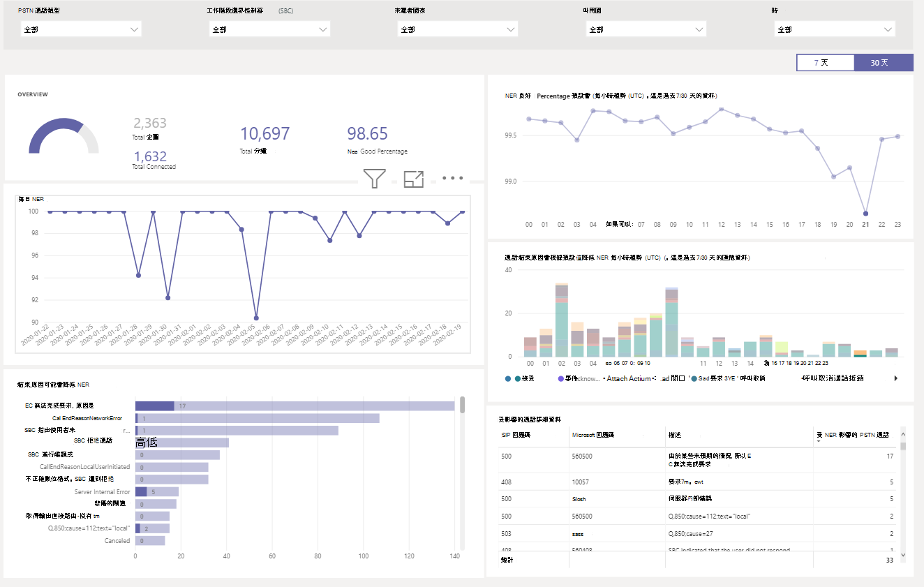Open the 時 filter dropdown

[x=835, y=29]
